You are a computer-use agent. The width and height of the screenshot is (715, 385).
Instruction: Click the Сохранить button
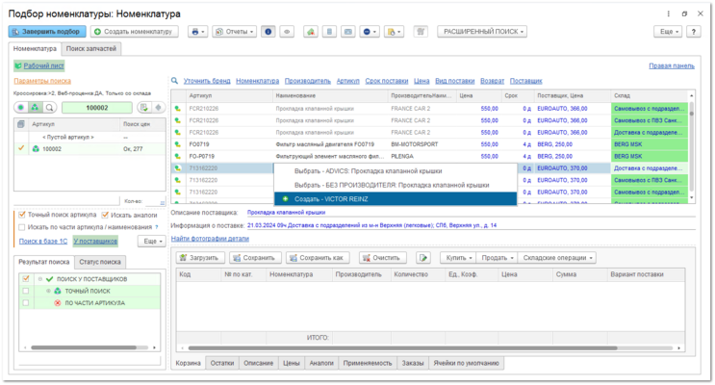click(255, 258)
